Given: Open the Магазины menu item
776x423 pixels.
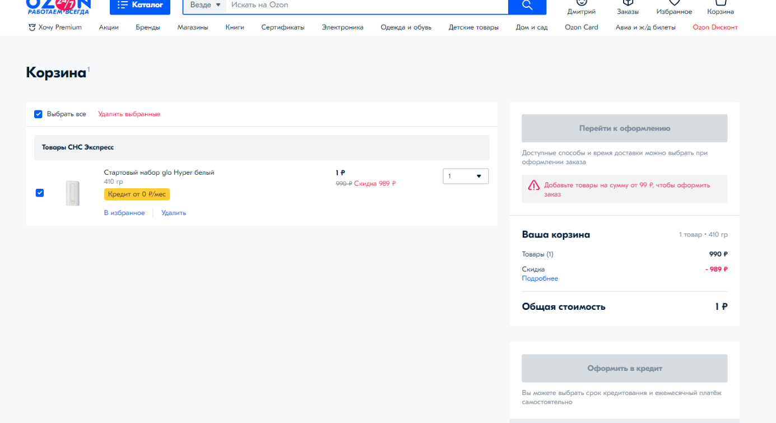Looking at the screenshot, I should (x=193, y=27).
